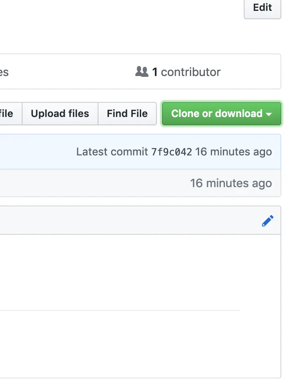Screen dimensions: 303x391
Task: Click inside the README content area
Action: point(125,272)
